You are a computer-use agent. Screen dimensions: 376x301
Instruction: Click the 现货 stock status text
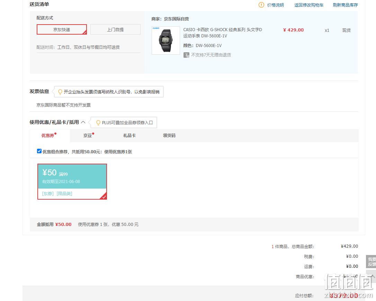coord(346,30)
